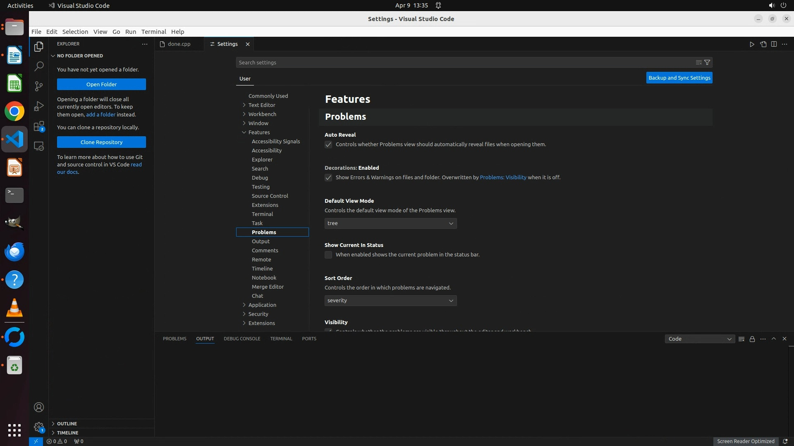Open the Default View Mode dropdown
Viewport: 794px width, 446px height.
point(390,223)
